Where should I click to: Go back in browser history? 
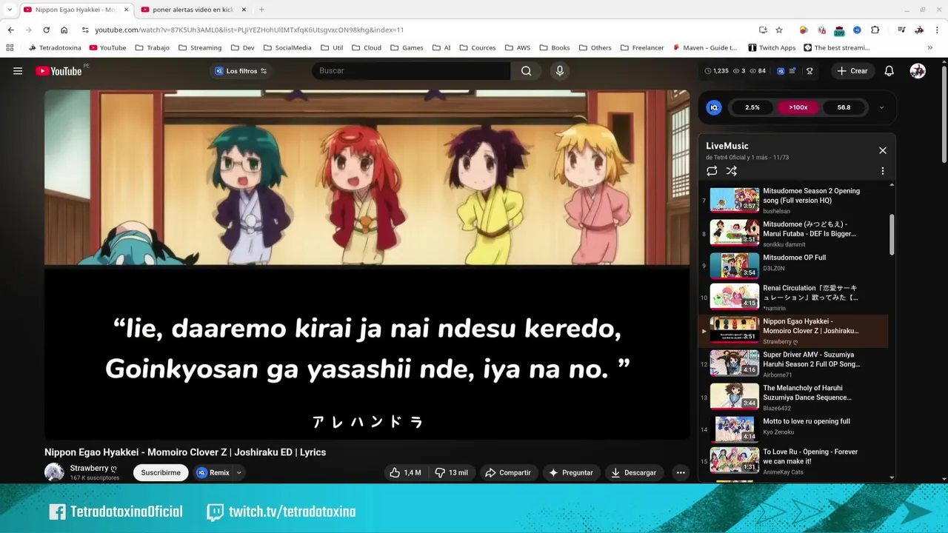tap(10, 30)
